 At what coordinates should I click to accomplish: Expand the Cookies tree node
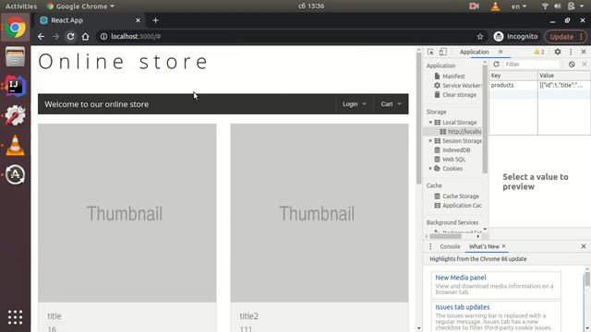point(430,169)
